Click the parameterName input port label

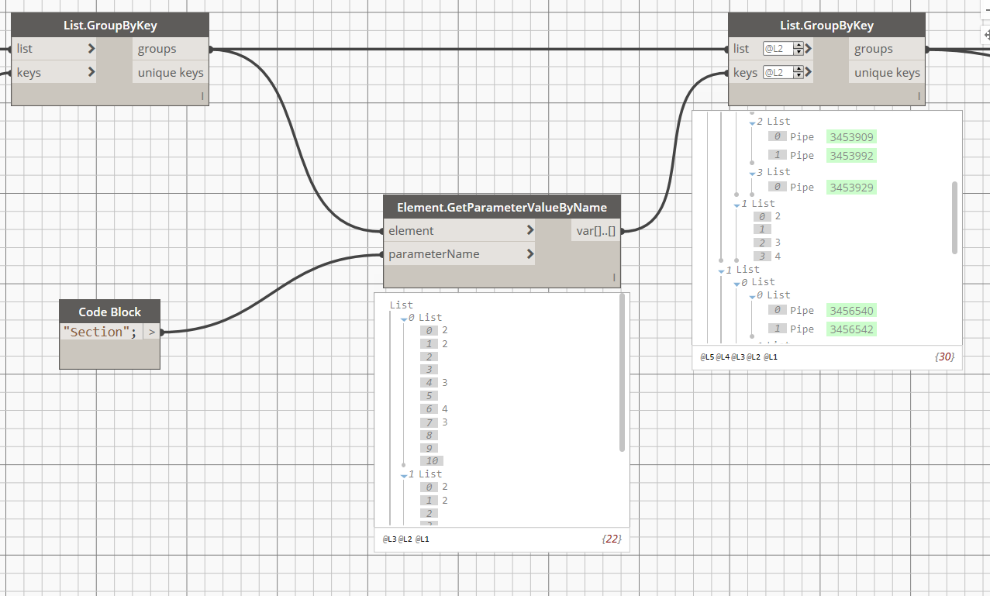pyautogui.click(x=434, y=253)
